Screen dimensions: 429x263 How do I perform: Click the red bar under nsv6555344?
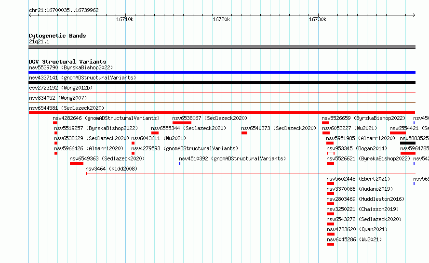click(155, 133)
